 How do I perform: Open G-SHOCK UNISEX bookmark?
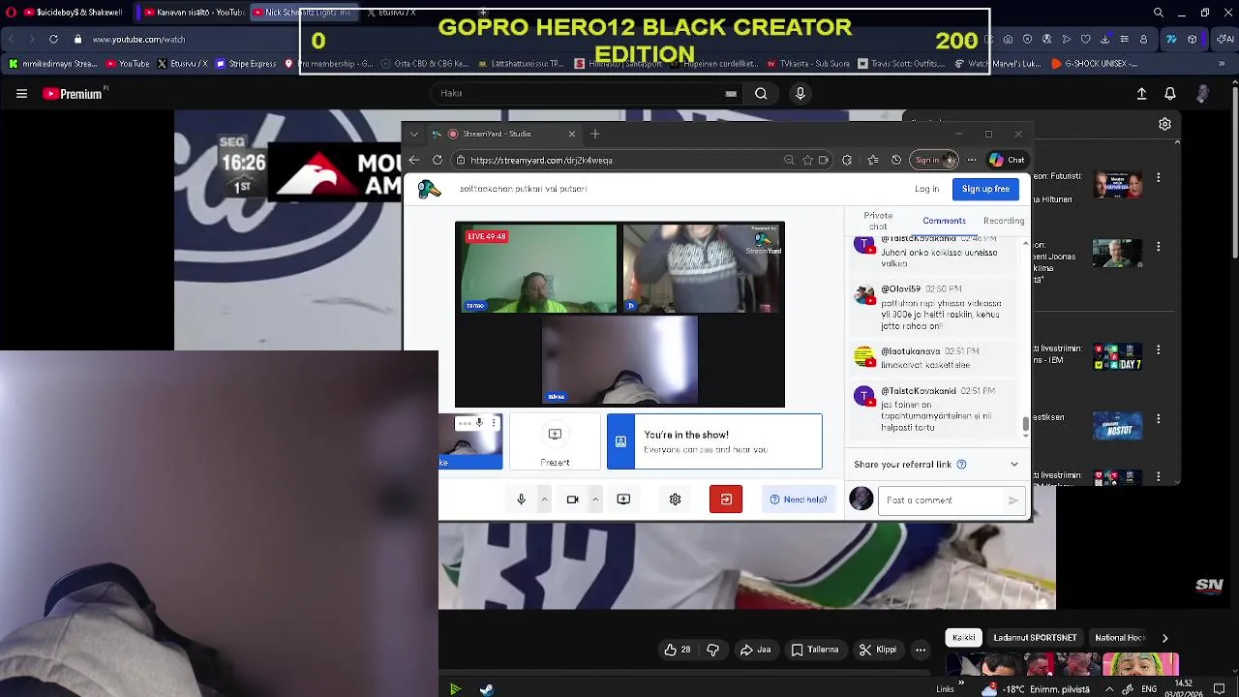pos(1094,64)
